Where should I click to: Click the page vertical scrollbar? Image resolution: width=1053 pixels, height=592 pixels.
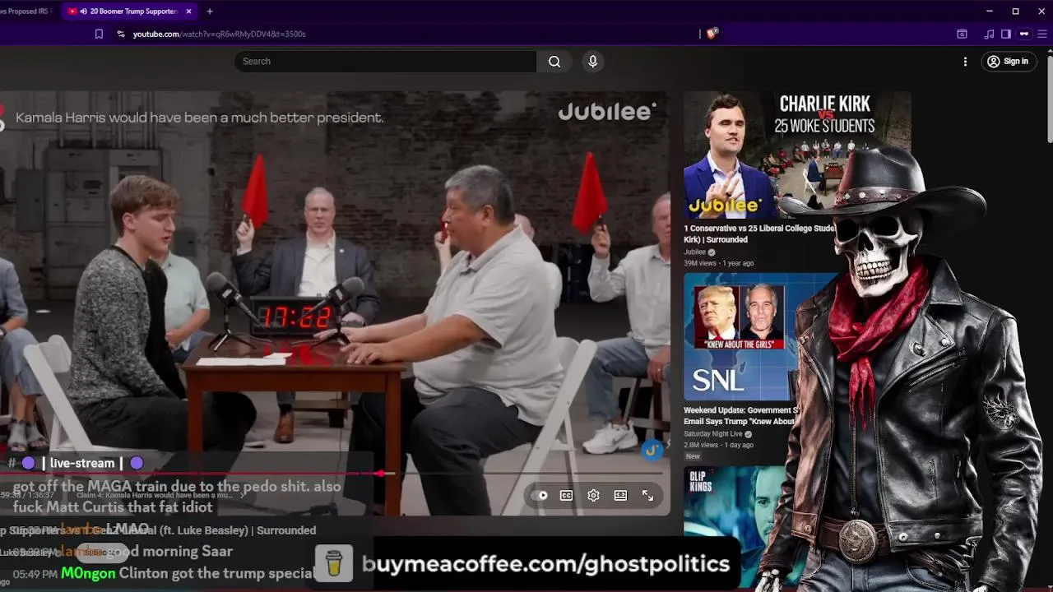click(x=1048, y=99)
